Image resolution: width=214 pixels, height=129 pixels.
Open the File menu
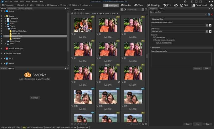tap(6, 2)
